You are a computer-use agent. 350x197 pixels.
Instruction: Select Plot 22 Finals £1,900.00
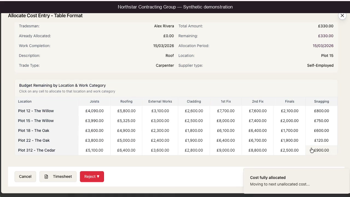point(290,140)
